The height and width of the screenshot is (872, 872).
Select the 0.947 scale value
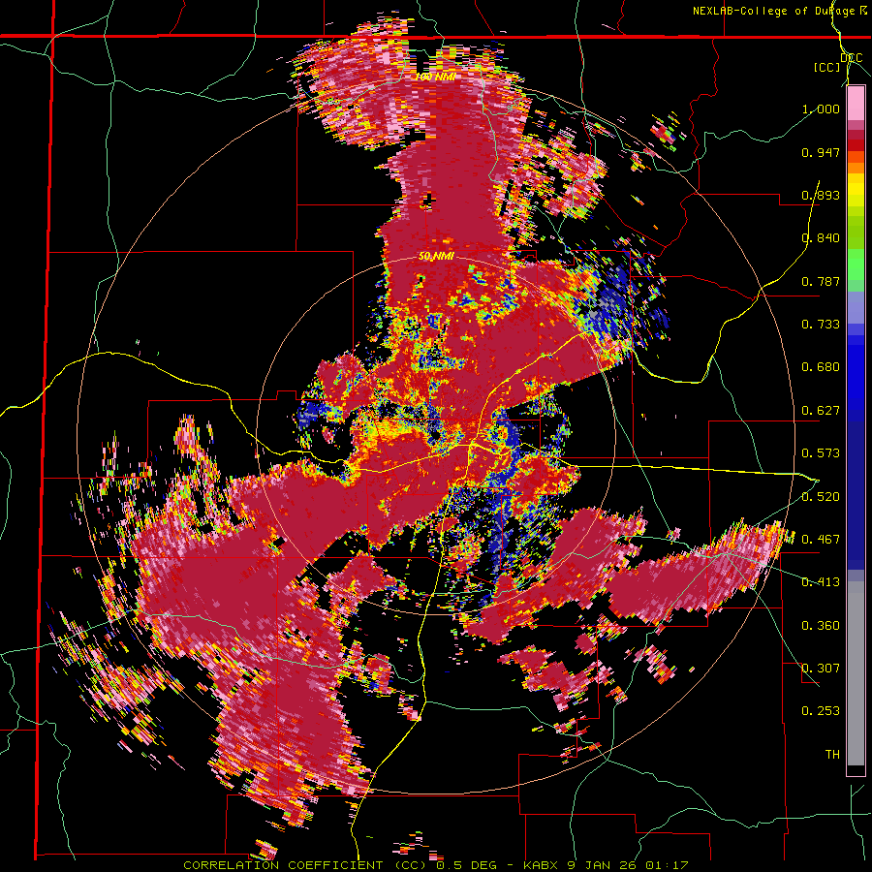click(x=821, y=152)
